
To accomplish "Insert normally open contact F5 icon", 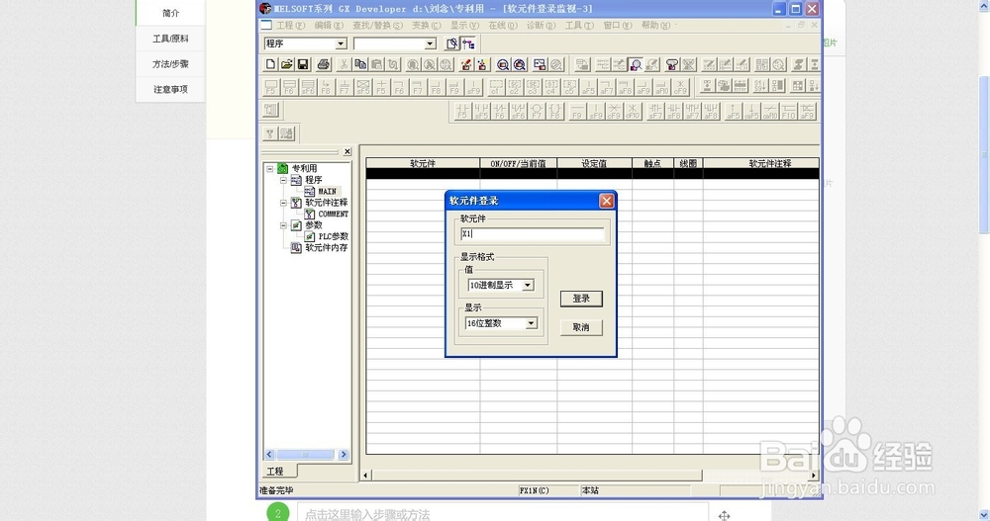I will click(462, 111).
